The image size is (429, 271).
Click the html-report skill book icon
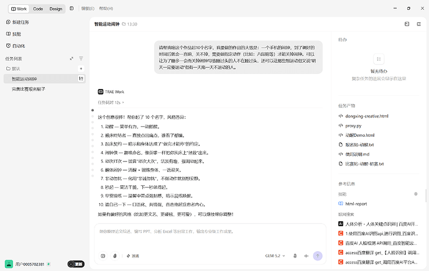[x=341, y=204]
